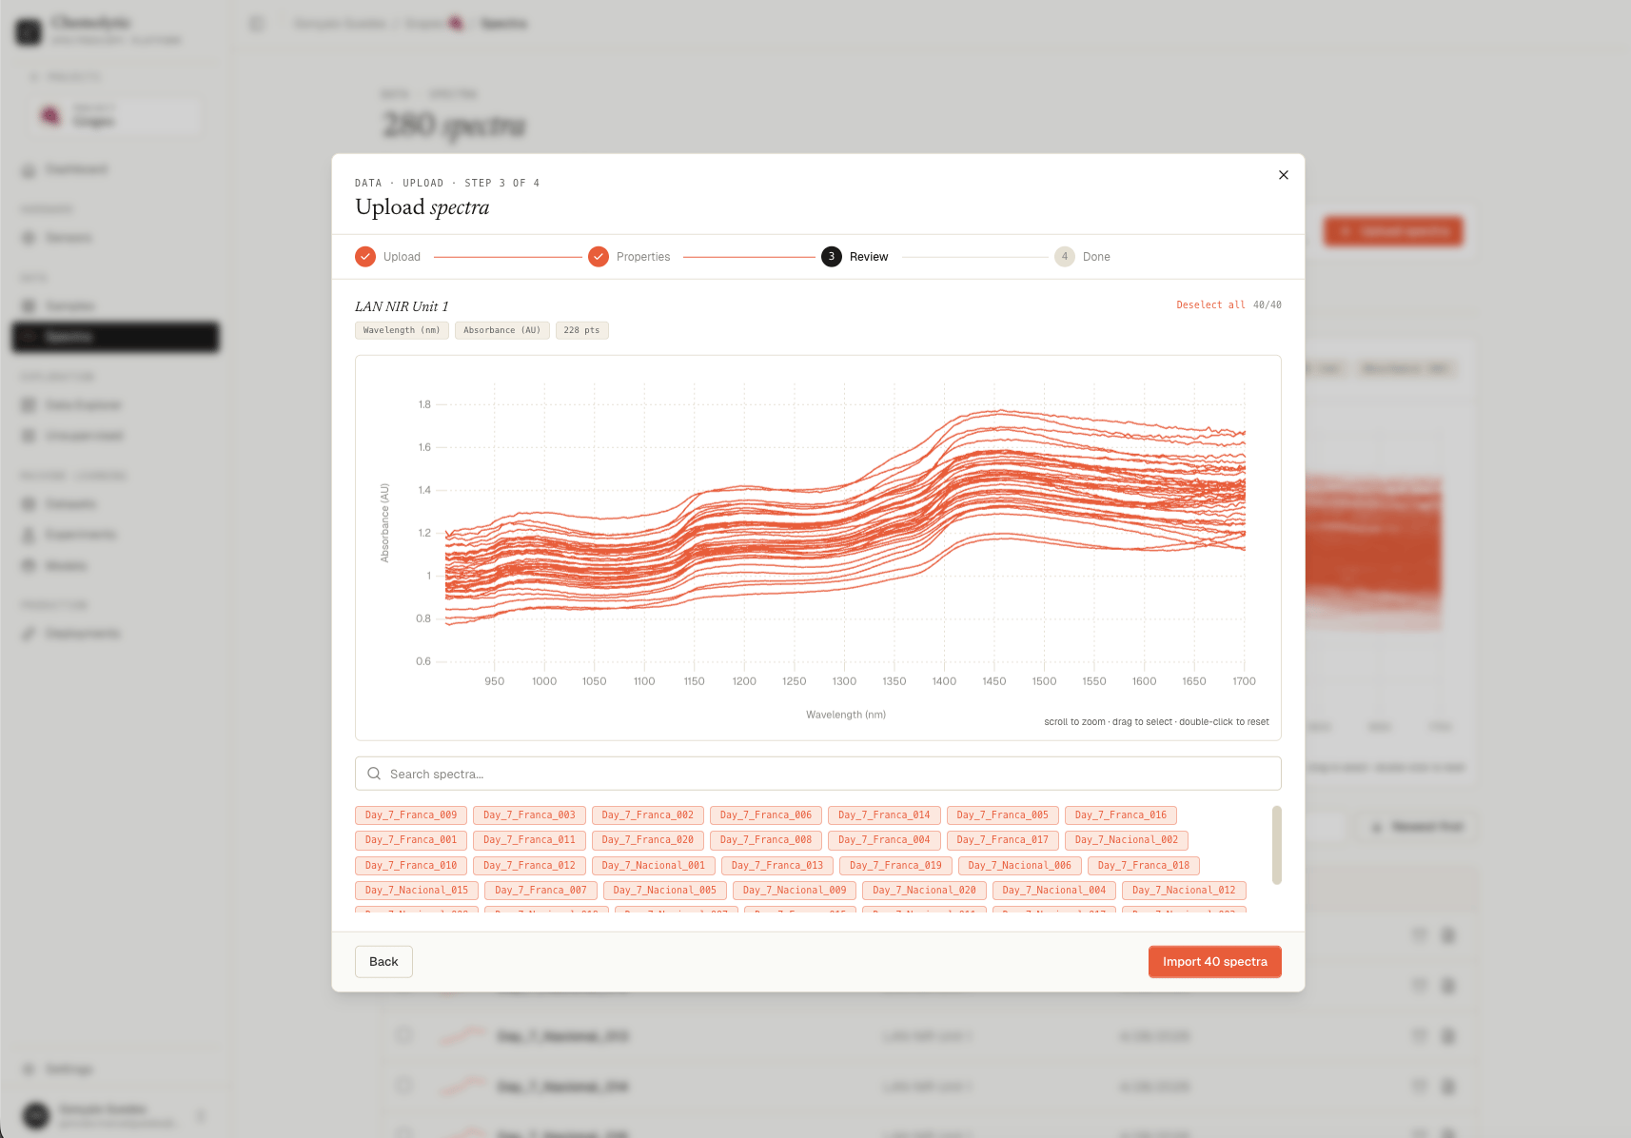The image size is (1631, 1138).
Task: Click the Day_7_Franca_018 chip
Action: (x=1144, y=866)
